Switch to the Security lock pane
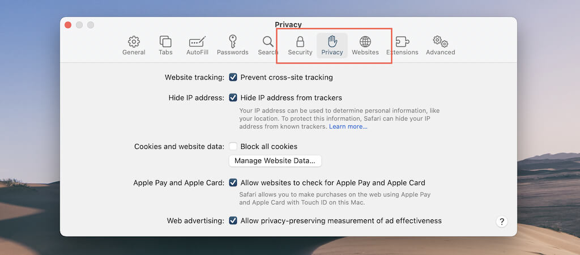 click(300, 46)
